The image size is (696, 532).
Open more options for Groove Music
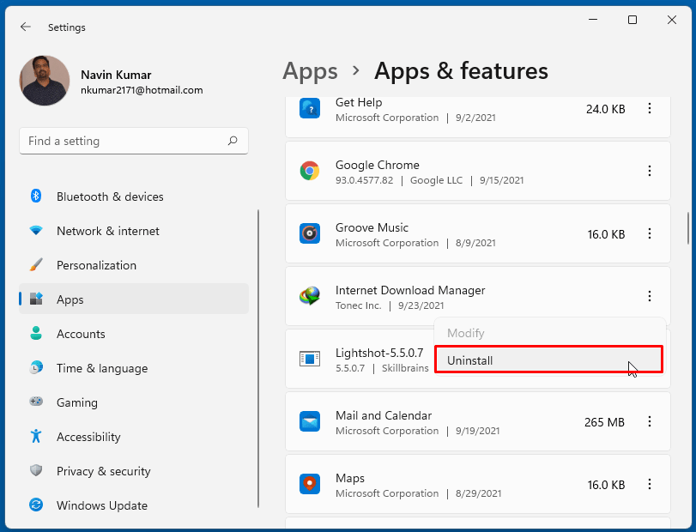point(650,234)
